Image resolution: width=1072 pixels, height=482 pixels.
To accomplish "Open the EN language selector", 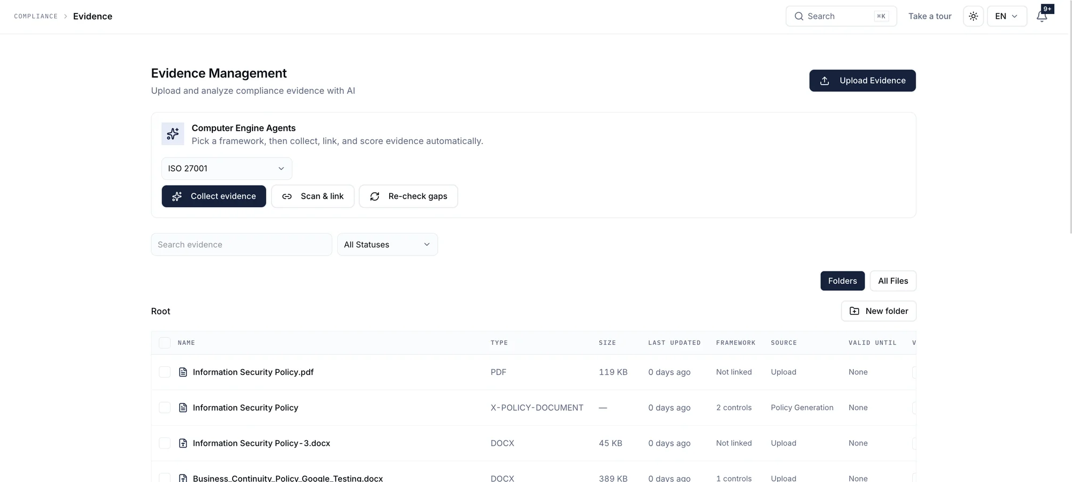I will (x=1007, y=16).
